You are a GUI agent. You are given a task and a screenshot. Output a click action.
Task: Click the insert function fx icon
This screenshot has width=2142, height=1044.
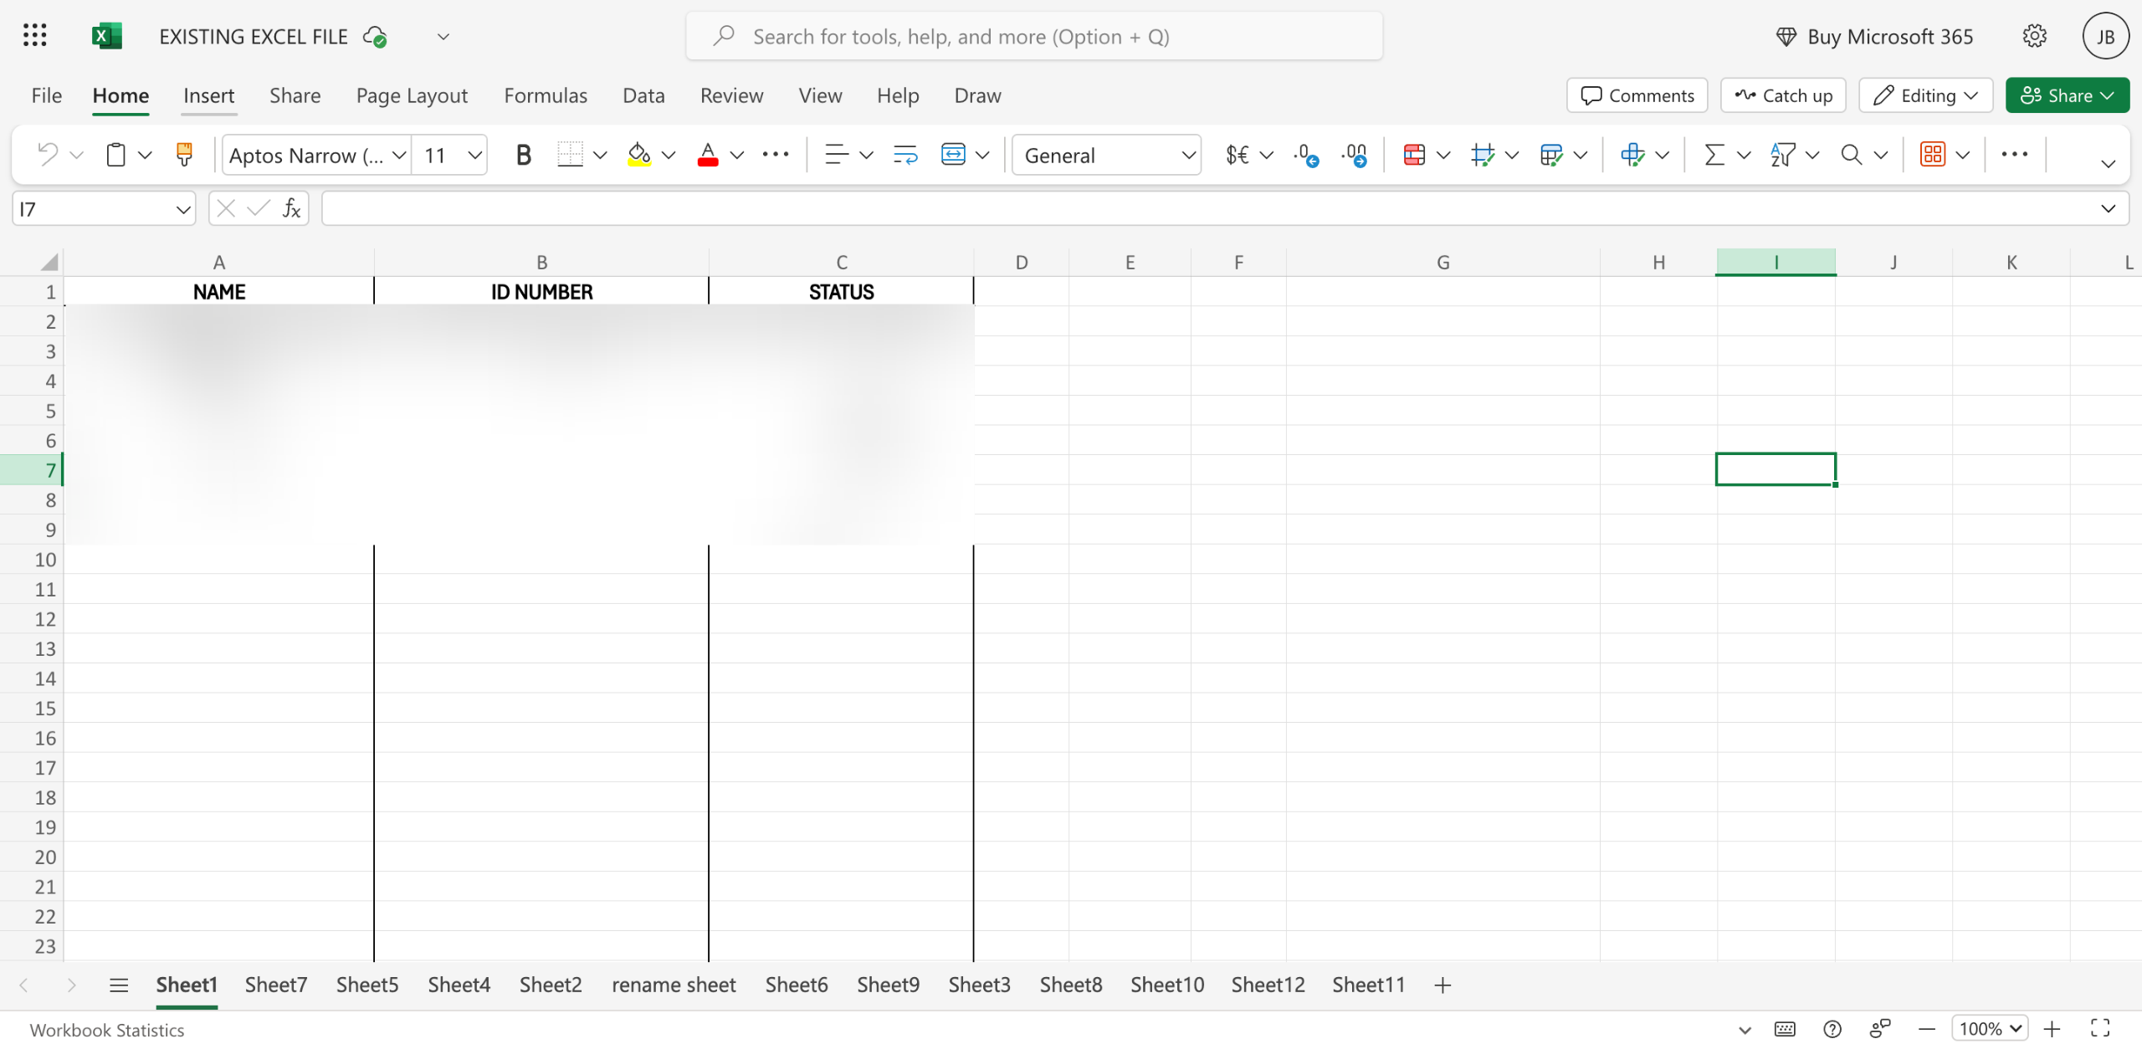click(x=291, y=208)
